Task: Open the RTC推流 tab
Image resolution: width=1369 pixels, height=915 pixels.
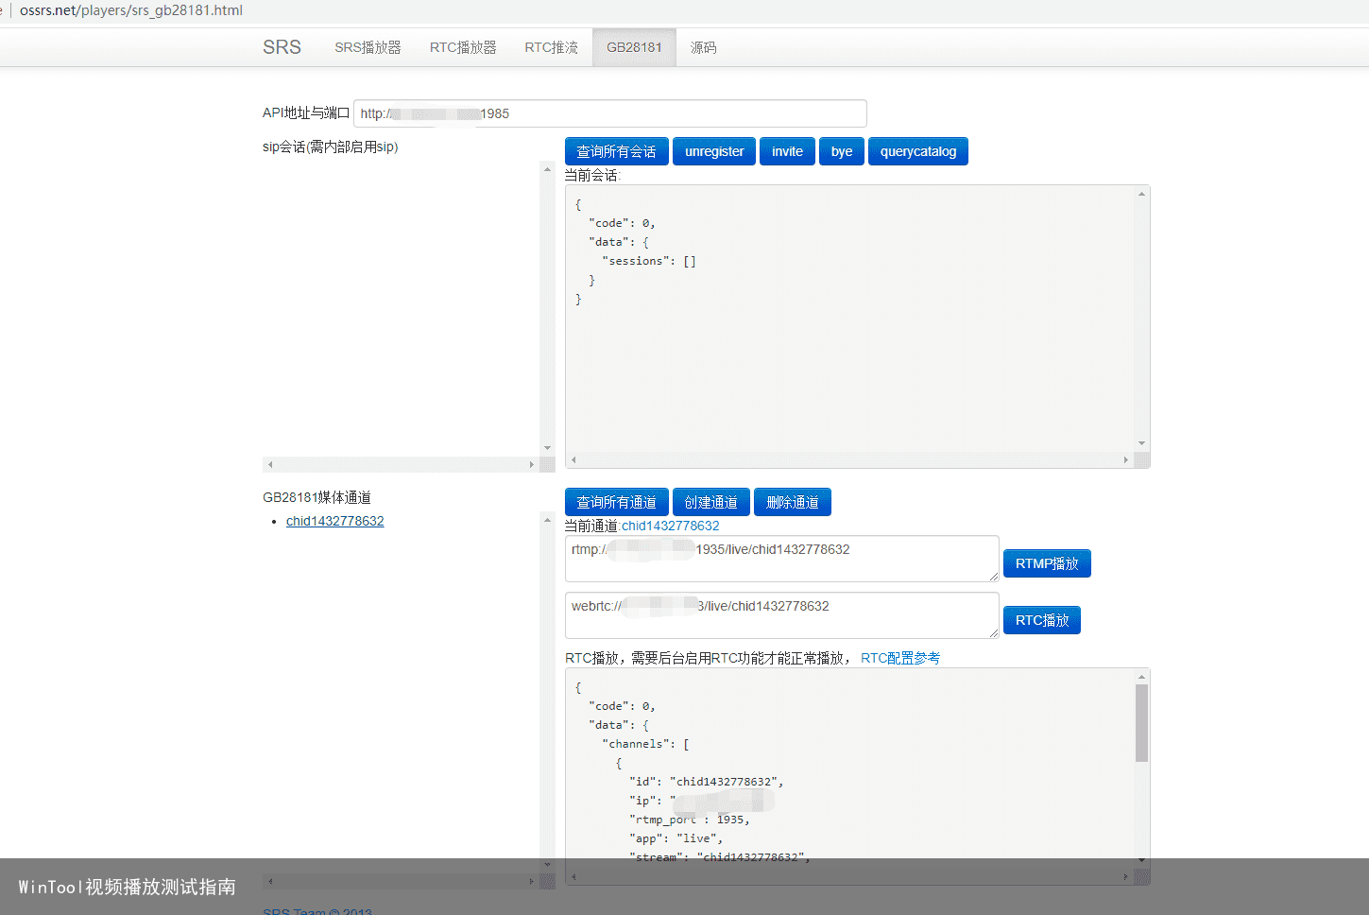Action: 551,47
